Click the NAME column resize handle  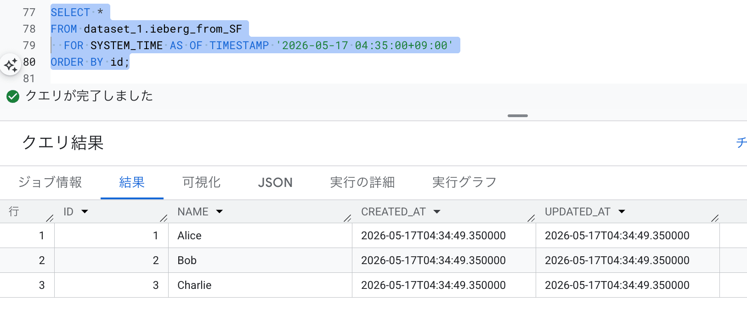coord(347,218)
